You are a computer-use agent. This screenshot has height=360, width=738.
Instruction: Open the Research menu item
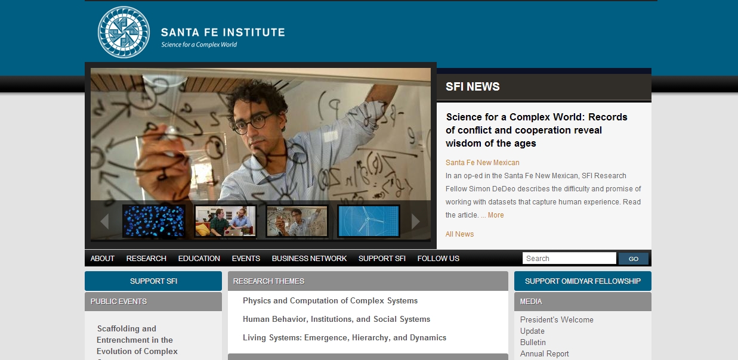pos(146,259)
